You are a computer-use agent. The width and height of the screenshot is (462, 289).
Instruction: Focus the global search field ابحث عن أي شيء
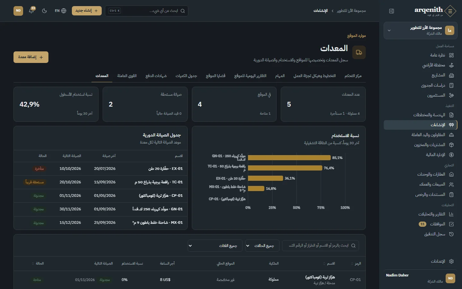point(146,11)
